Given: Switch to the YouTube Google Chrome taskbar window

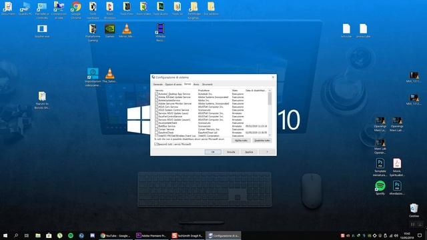Looking at the screenshot, I should tap(115, 235).
